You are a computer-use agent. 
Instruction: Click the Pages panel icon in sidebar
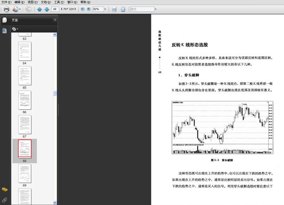(x=5, y=20)
